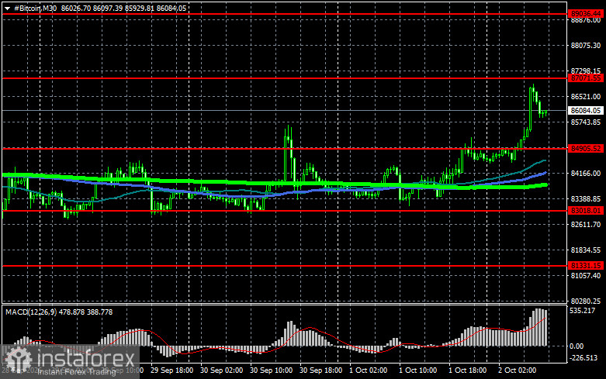Click the low price value 85929.81
This screenshot has height=379, width=606.
(139, 8)
